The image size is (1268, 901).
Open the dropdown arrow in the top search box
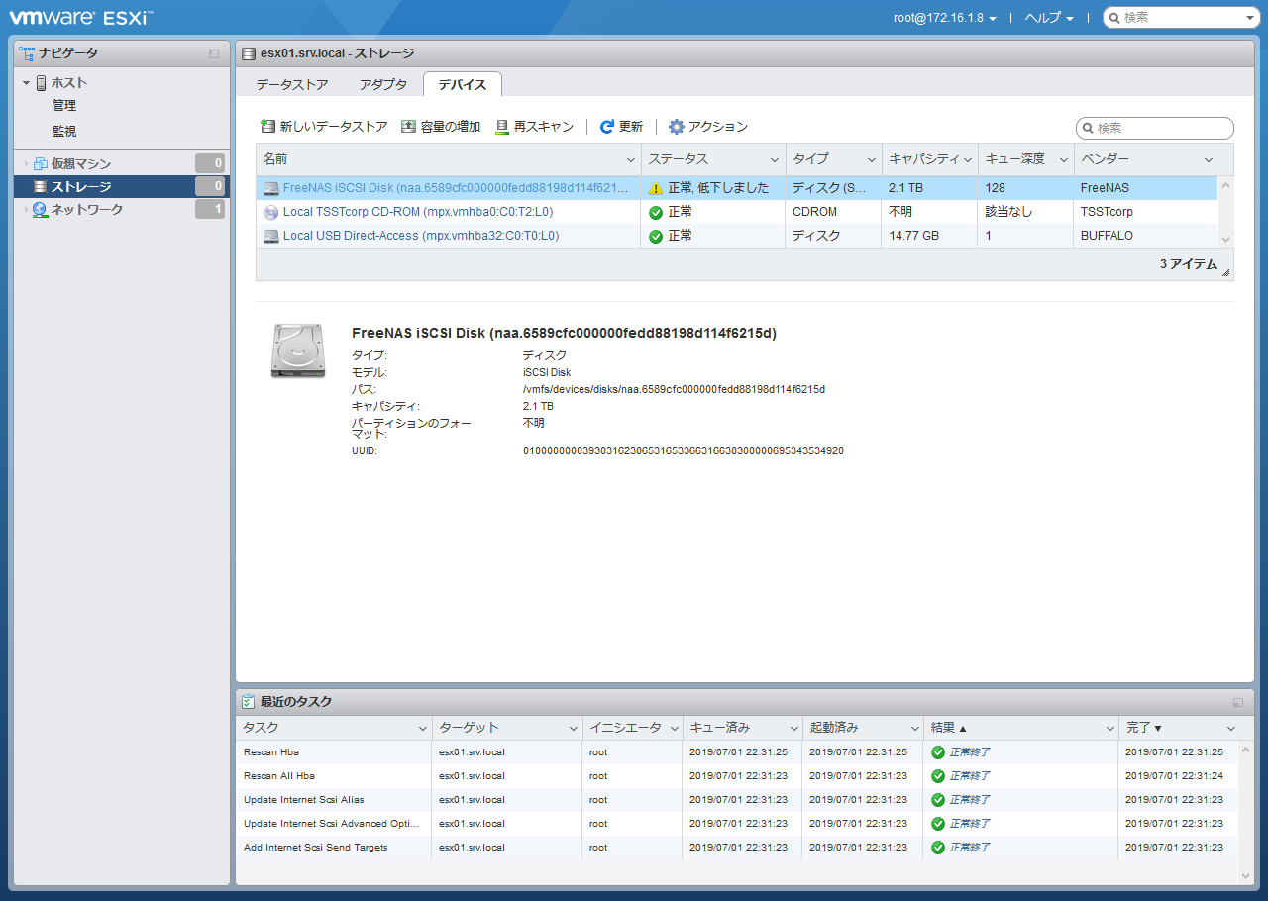1250,18
